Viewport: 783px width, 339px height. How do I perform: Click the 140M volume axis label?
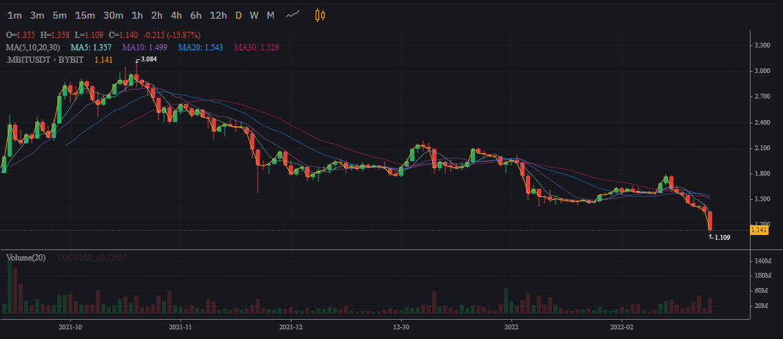pos(763,261)
